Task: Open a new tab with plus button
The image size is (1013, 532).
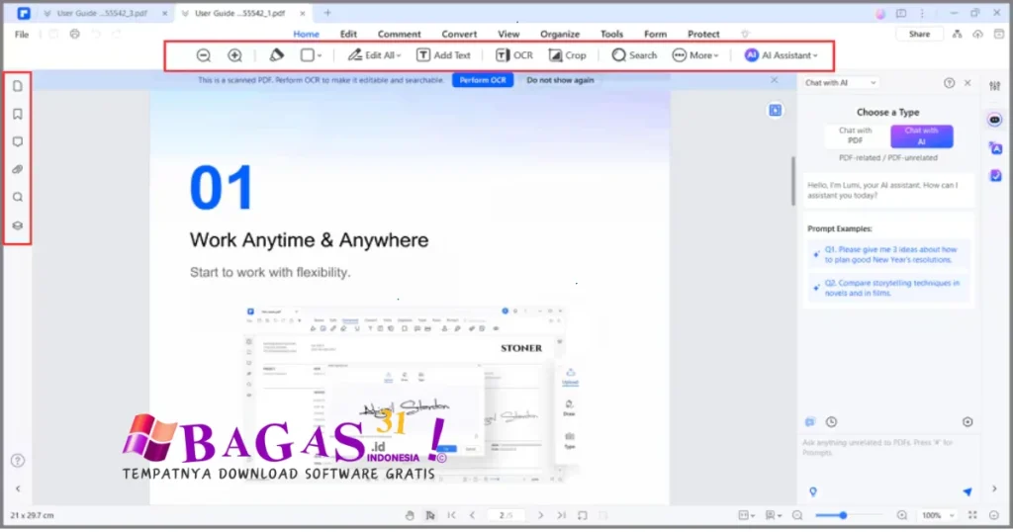Action: click(x=327, y=13)
